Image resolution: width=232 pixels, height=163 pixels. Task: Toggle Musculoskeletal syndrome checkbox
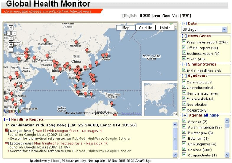click(184, 98)
